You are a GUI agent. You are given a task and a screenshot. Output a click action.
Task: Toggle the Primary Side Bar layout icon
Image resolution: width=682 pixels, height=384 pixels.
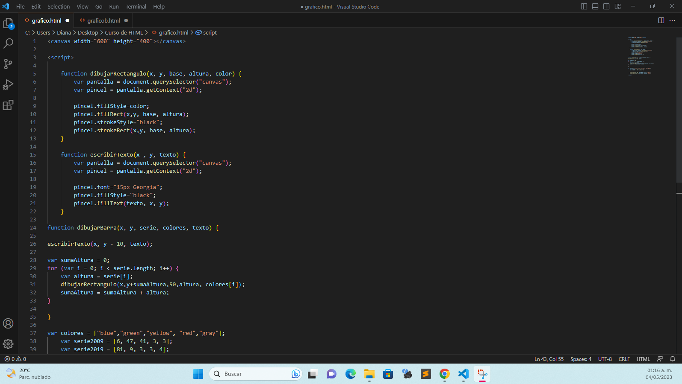coord(584,6)
